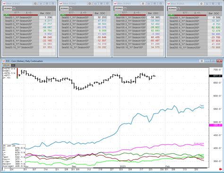This screenshot has width=224, height=173.
Task: Open settings gear in Sea50 monitor window
Action: (90, 3)
